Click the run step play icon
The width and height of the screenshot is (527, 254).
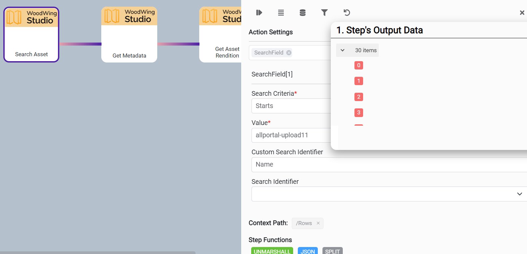pos(259,13)
